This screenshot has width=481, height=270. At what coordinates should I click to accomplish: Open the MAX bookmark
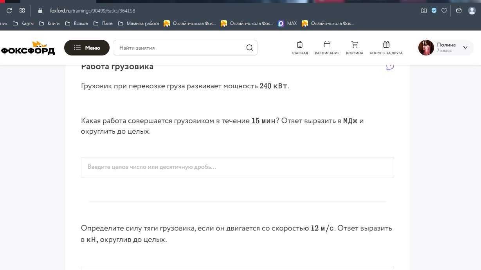(287, 23)
